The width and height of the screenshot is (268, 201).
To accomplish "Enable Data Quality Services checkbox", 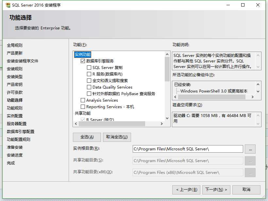I will click(x=89, y=87).
